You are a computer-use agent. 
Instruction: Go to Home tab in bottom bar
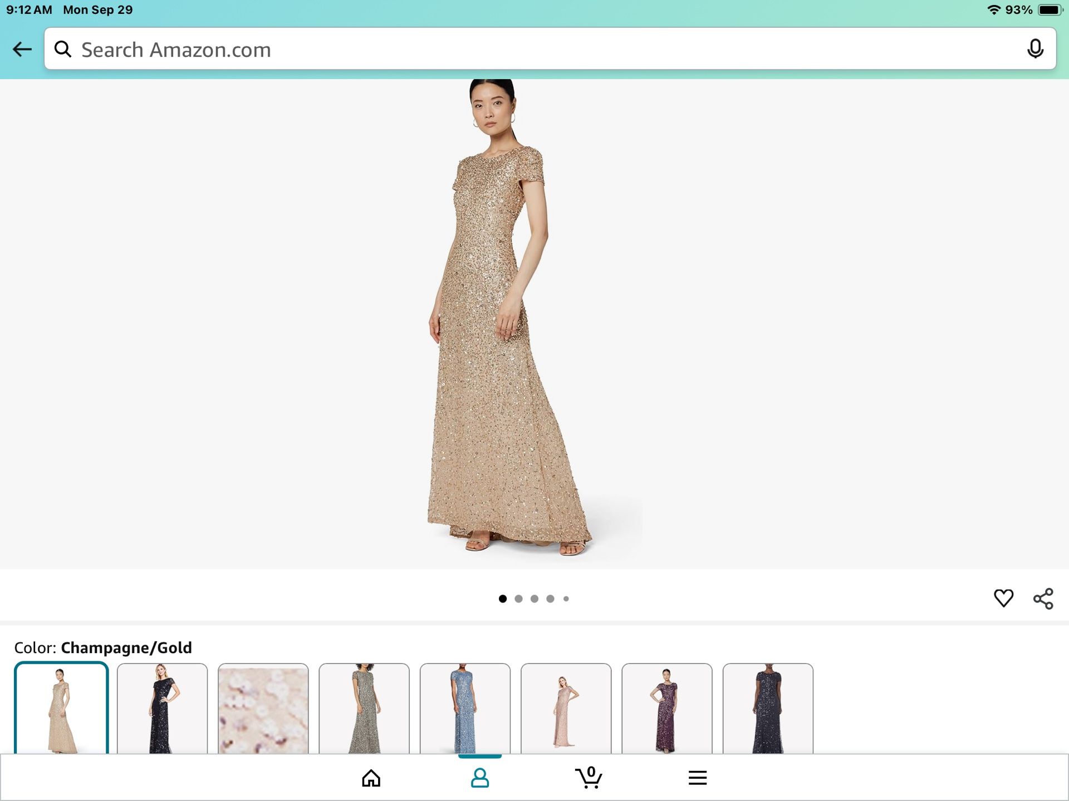(x=371, y=778)
